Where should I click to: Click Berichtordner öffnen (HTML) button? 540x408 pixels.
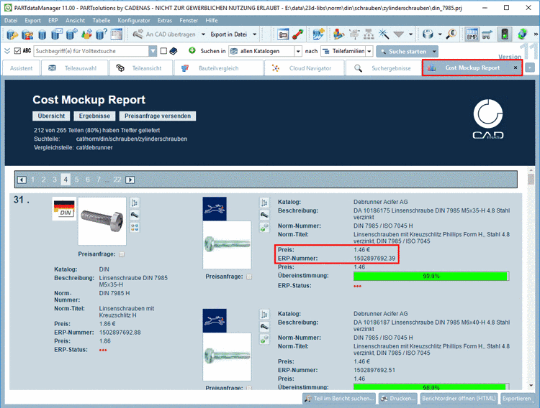click(x=459, y=399)
